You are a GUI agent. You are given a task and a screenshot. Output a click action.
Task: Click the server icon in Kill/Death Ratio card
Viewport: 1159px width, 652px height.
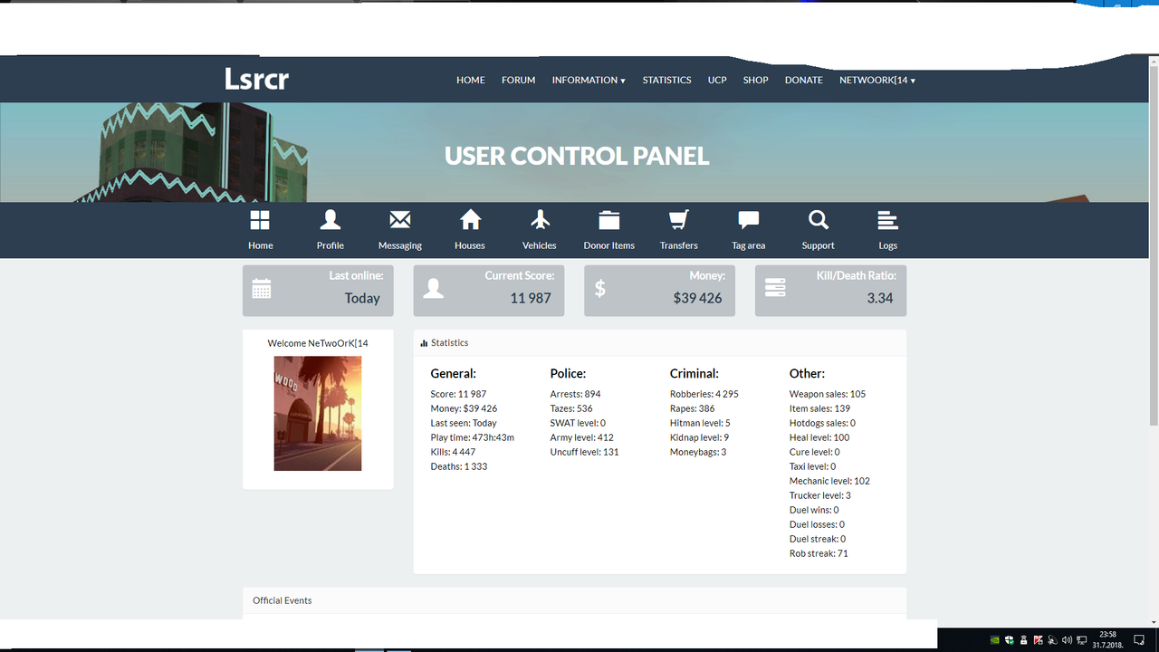coord(775,287)
